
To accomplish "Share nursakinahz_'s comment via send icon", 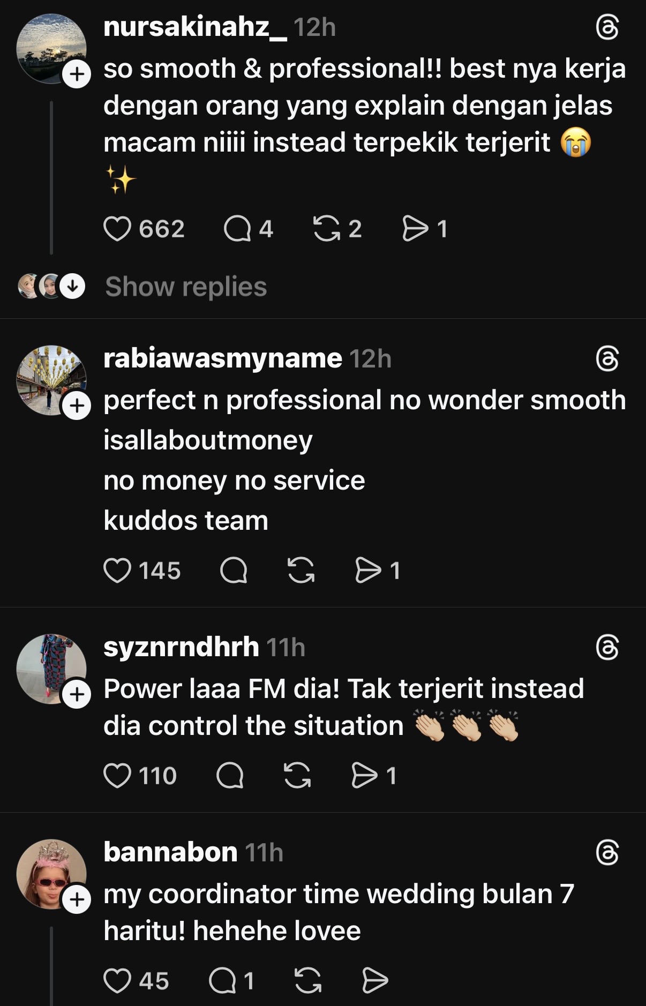I will [x=416, y=229].
